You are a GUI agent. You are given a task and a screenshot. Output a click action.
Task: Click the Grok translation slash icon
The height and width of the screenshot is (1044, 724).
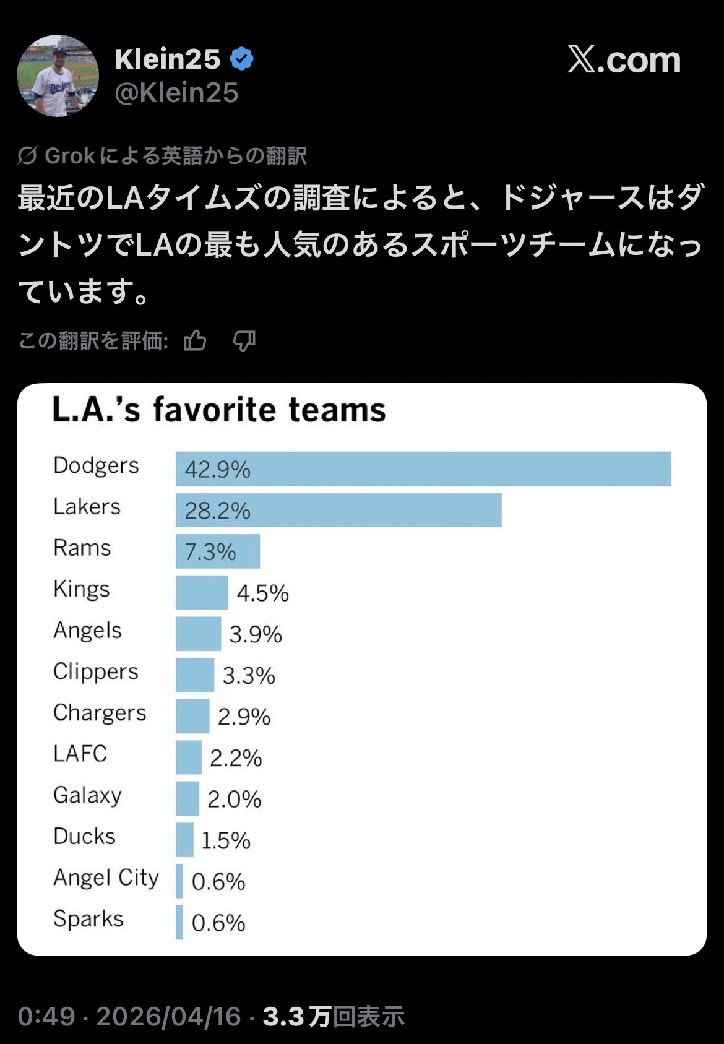coord(27,156)
